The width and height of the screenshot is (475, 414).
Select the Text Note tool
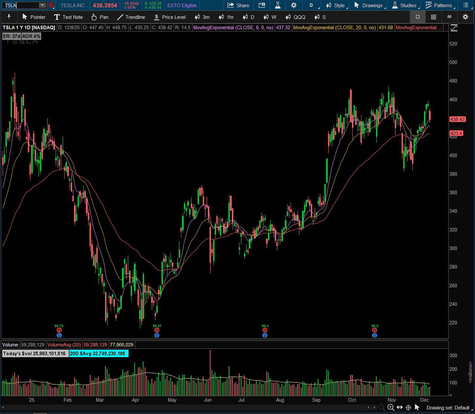[x=69, y=17]
